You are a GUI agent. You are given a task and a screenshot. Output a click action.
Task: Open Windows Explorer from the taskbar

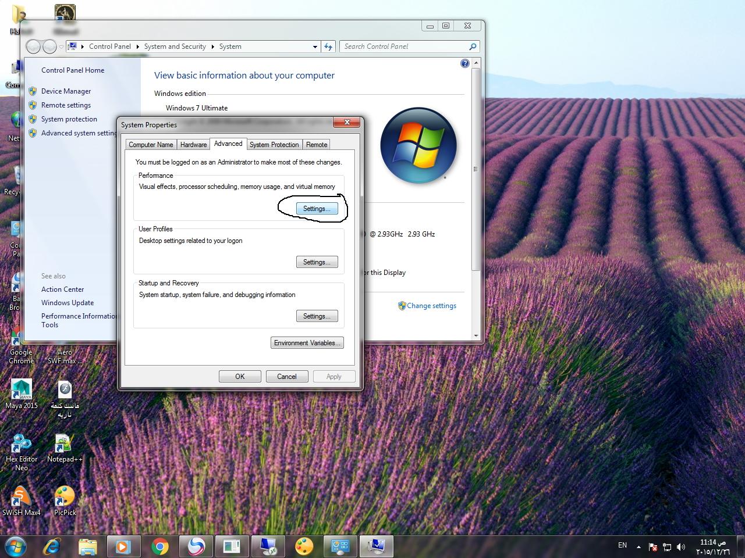click(x=88, y=546)
